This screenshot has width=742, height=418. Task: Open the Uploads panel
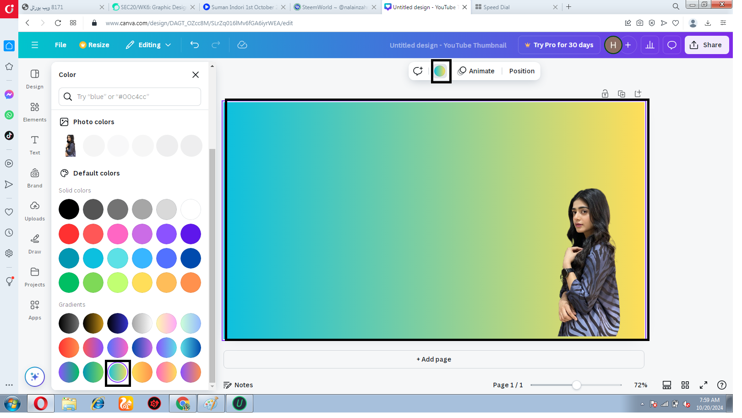[x=35, y=211]
